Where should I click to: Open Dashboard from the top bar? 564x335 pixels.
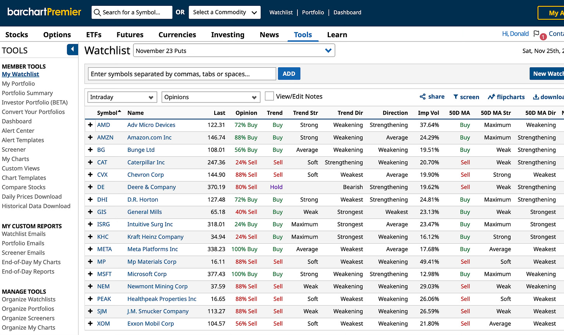347,12
